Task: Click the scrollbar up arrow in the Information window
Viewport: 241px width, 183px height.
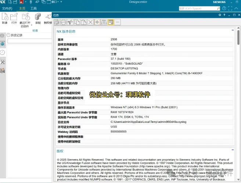Action: pos(238,28)
